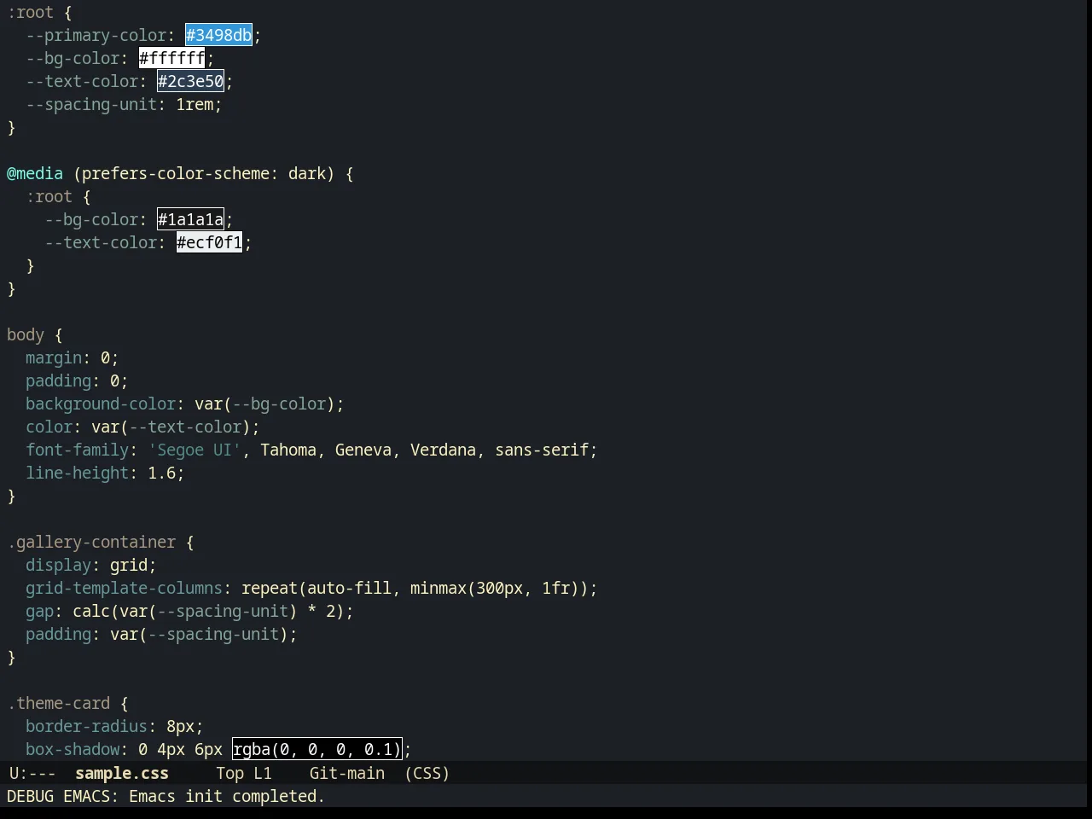Click the 'Segoe UI' string
The height and width of the screenshot is (819, 1092).
tap(195, 450)
